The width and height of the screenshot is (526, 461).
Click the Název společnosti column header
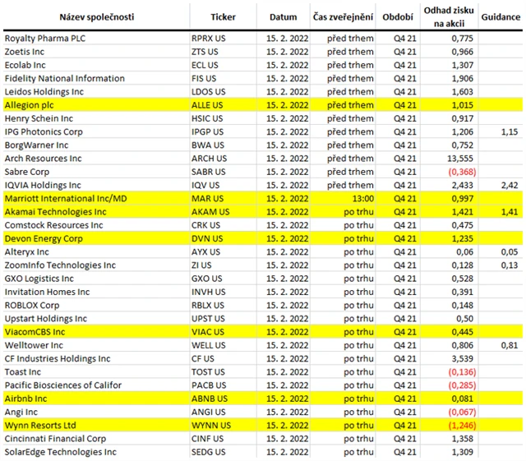click(x=95, y=16)
